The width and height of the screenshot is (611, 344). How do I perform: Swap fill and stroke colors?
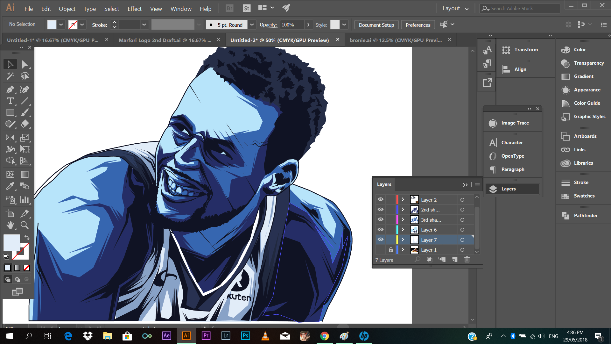[27, 238]
